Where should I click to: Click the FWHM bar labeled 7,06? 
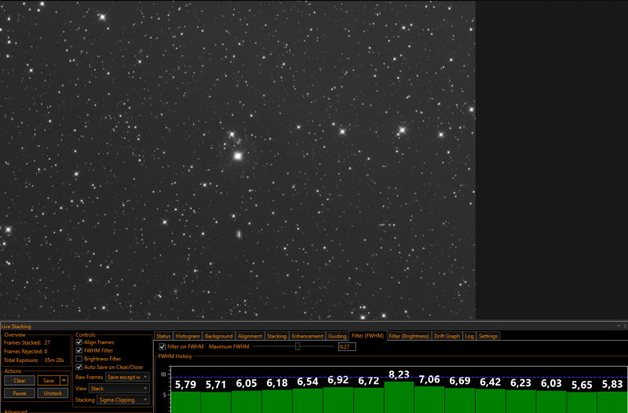(x=429, y=400)
